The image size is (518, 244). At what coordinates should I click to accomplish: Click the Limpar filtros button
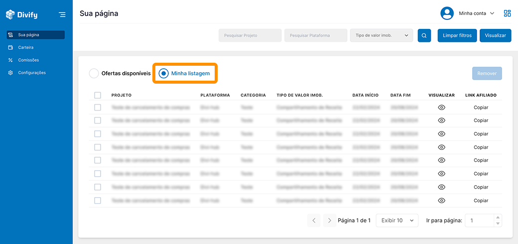(x=457, y=35)
